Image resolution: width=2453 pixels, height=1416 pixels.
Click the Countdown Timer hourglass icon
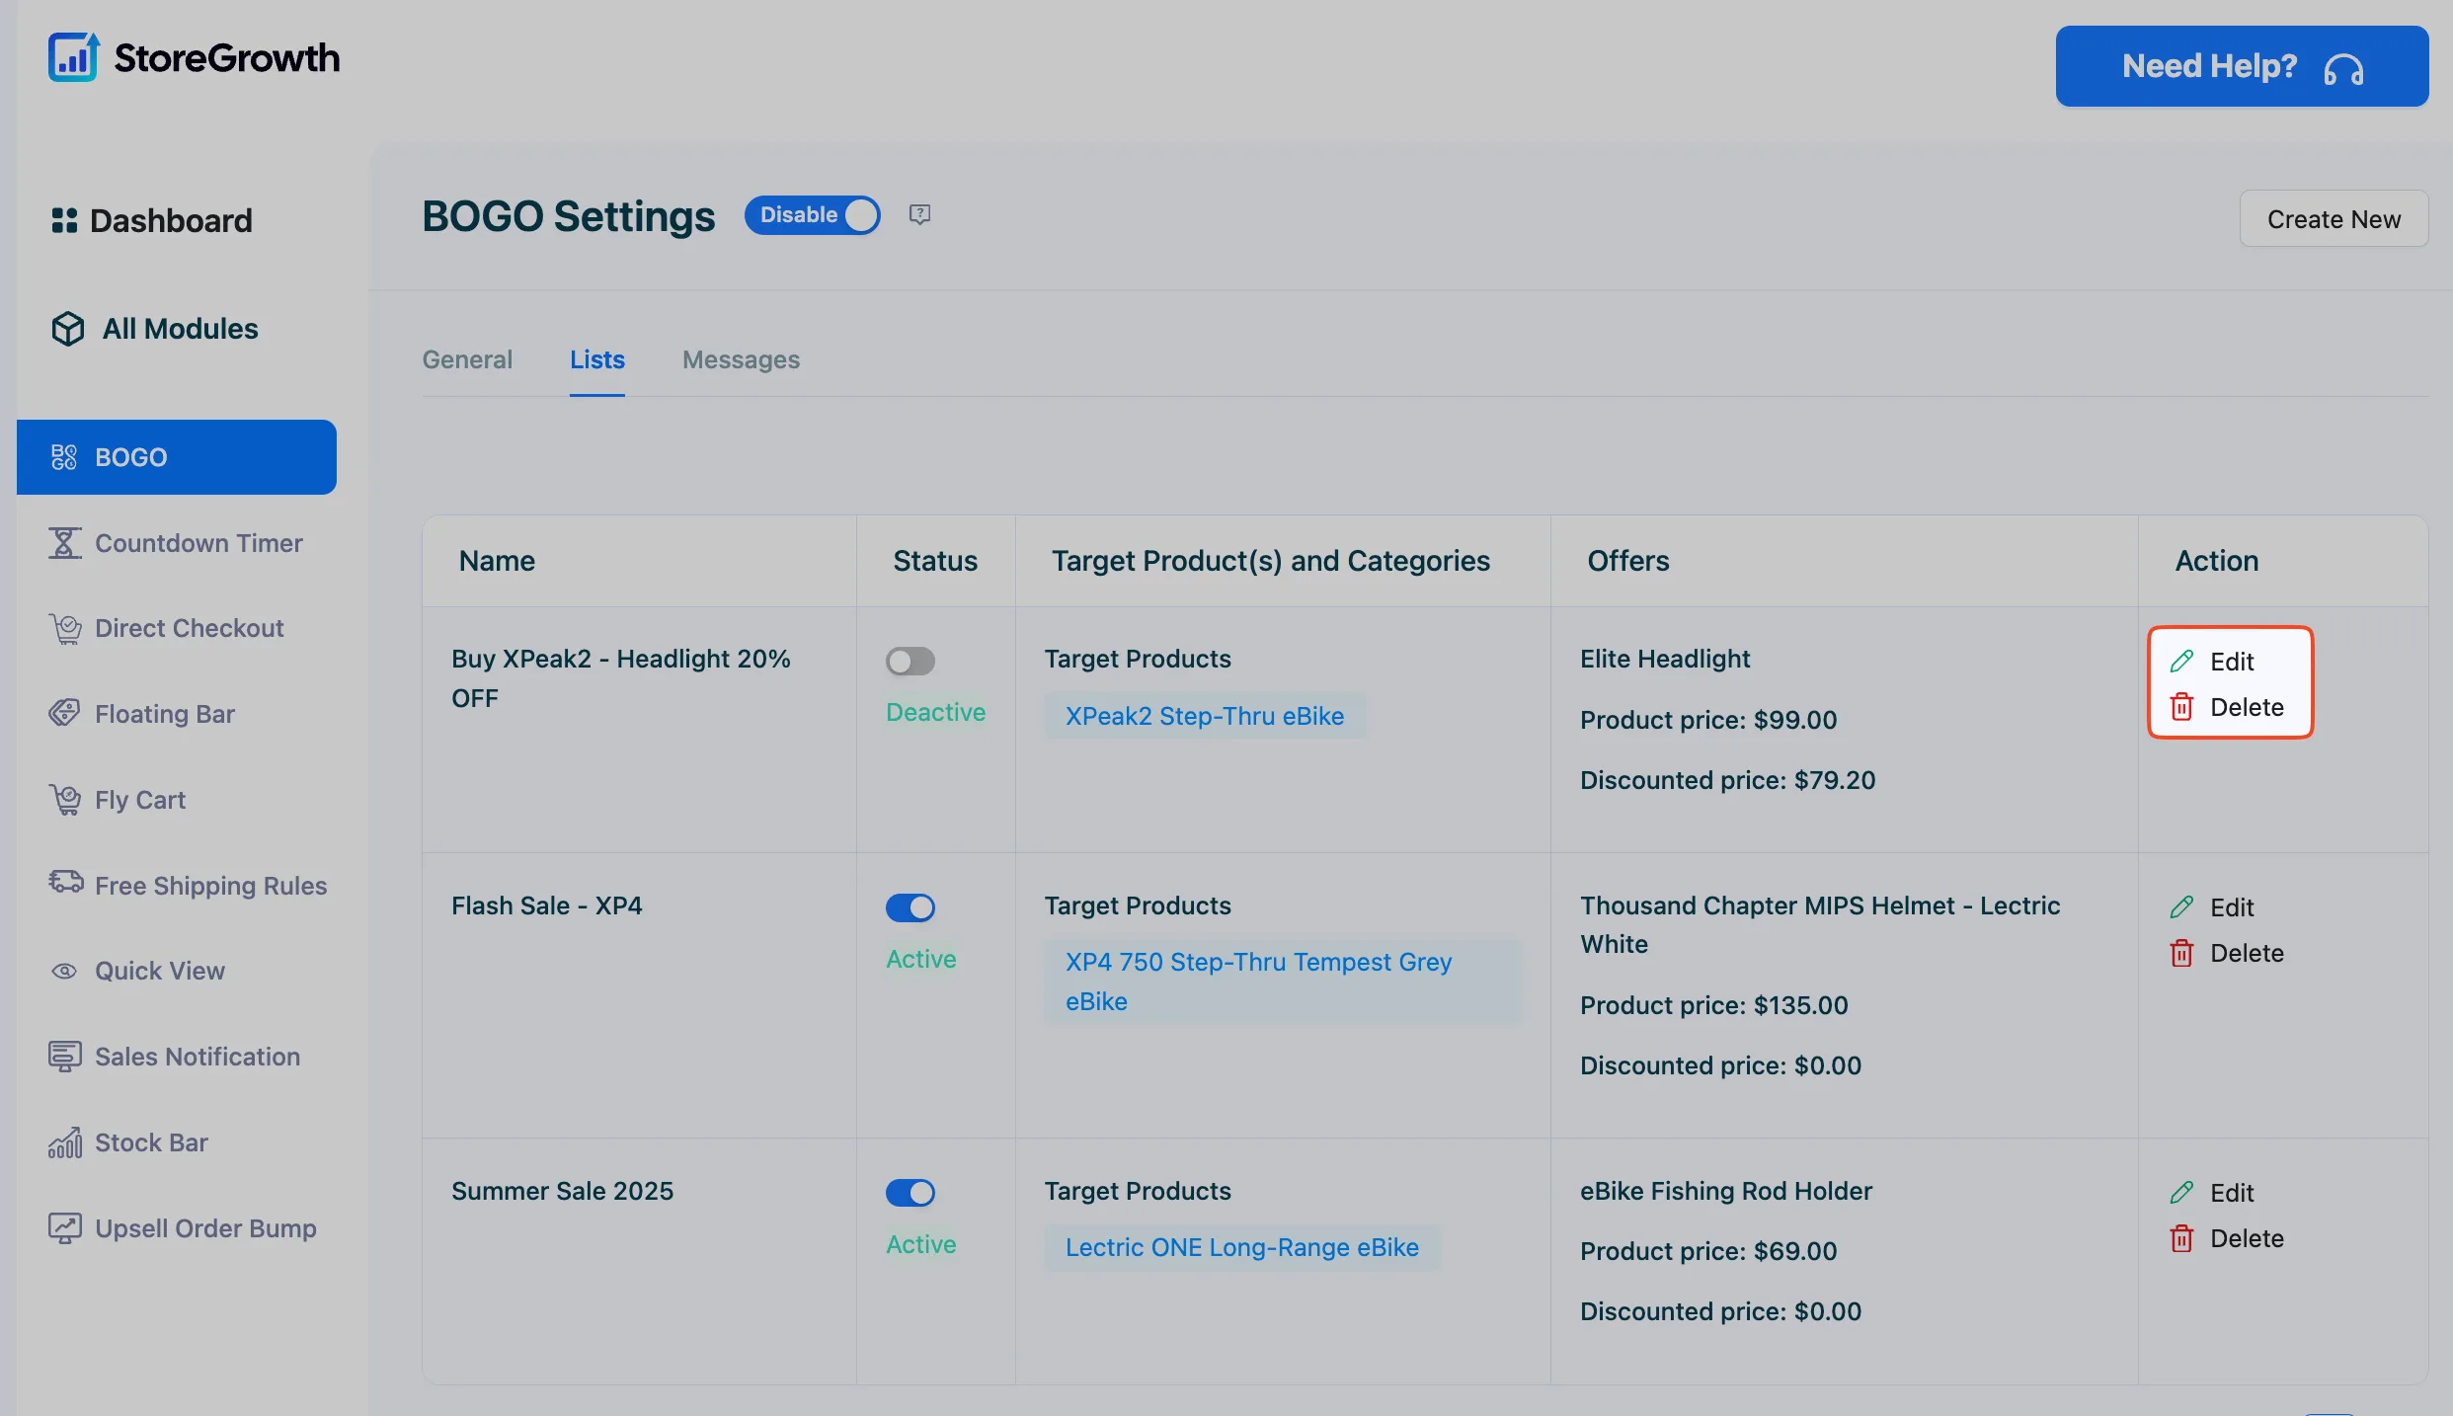[x=65, y=543]
